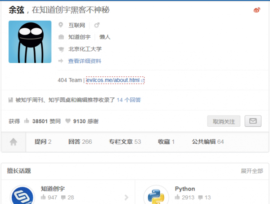270x204 pixels.
Task: Click the graduation cap education icon
Action: [61, 49]
